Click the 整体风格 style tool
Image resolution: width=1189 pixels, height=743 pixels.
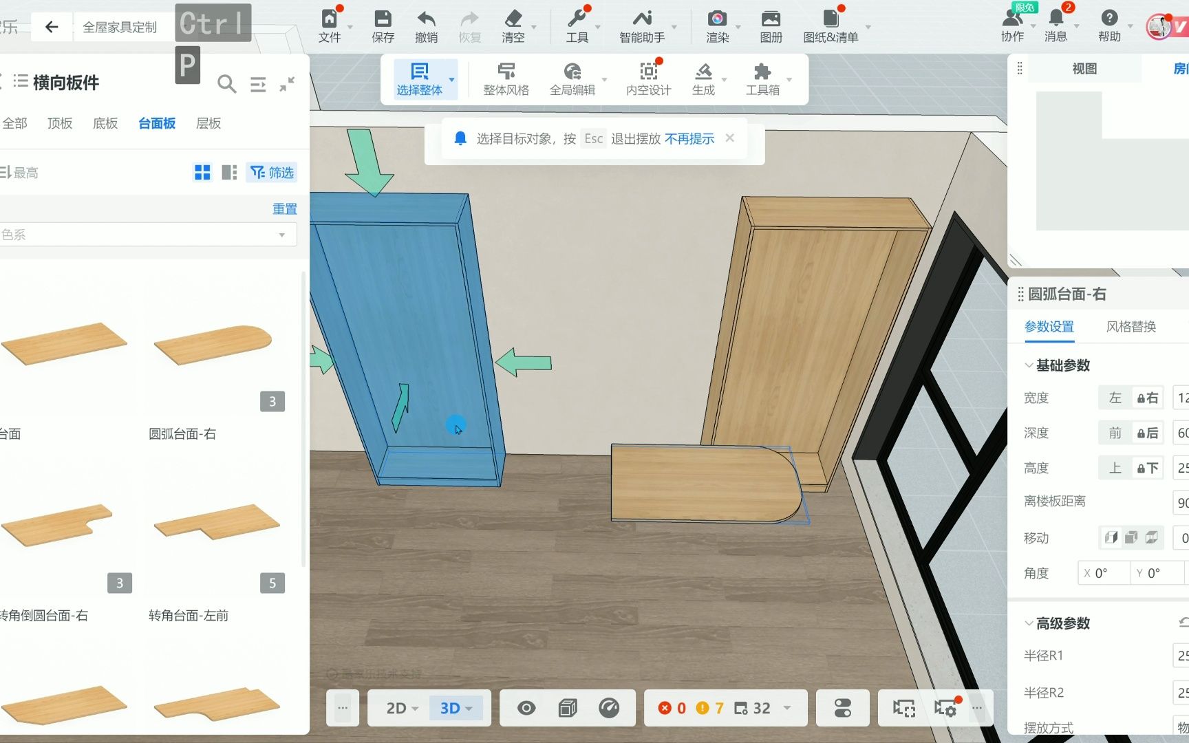pos(506,80)
